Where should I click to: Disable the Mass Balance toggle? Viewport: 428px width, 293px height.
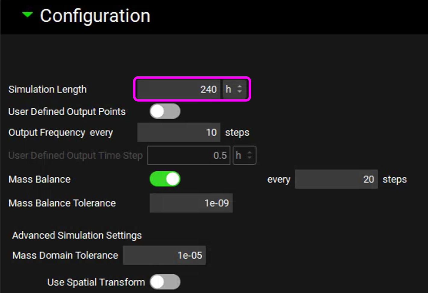click(x=165, y=179)
